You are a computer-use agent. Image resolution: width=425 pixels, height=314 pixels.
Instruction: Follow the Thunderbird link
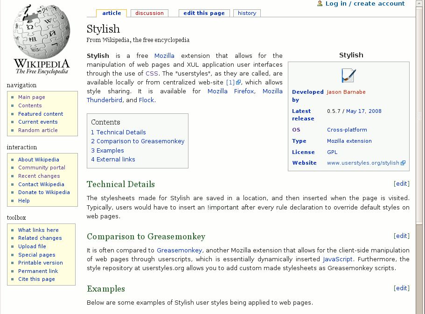105,100
